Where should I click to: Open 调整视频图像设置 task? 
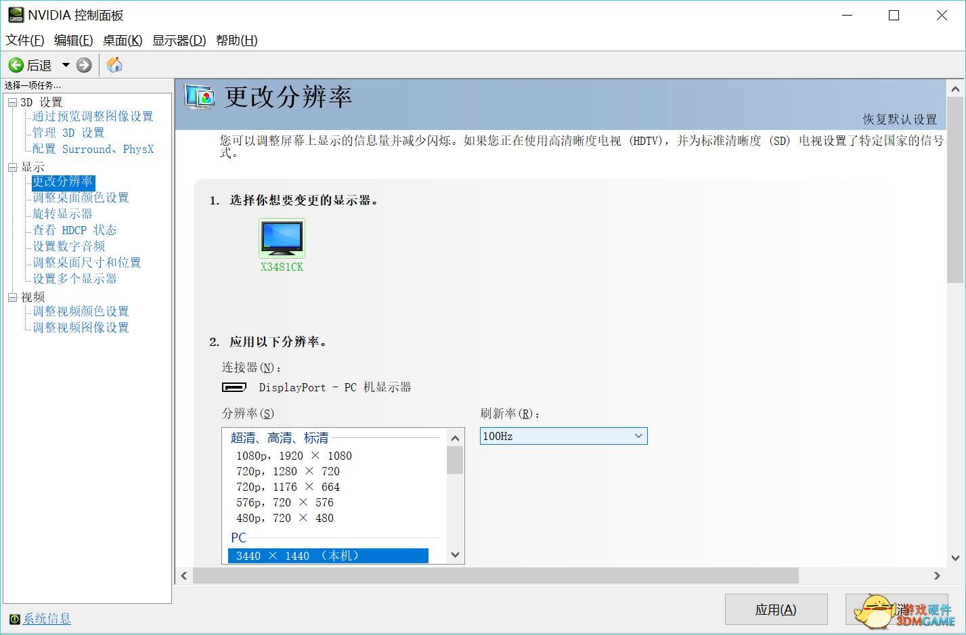[x=81, y=328]
